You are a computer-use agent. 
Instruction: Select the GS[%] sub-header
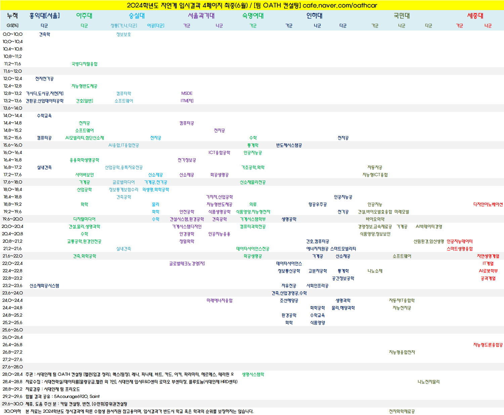click(12, 26)
